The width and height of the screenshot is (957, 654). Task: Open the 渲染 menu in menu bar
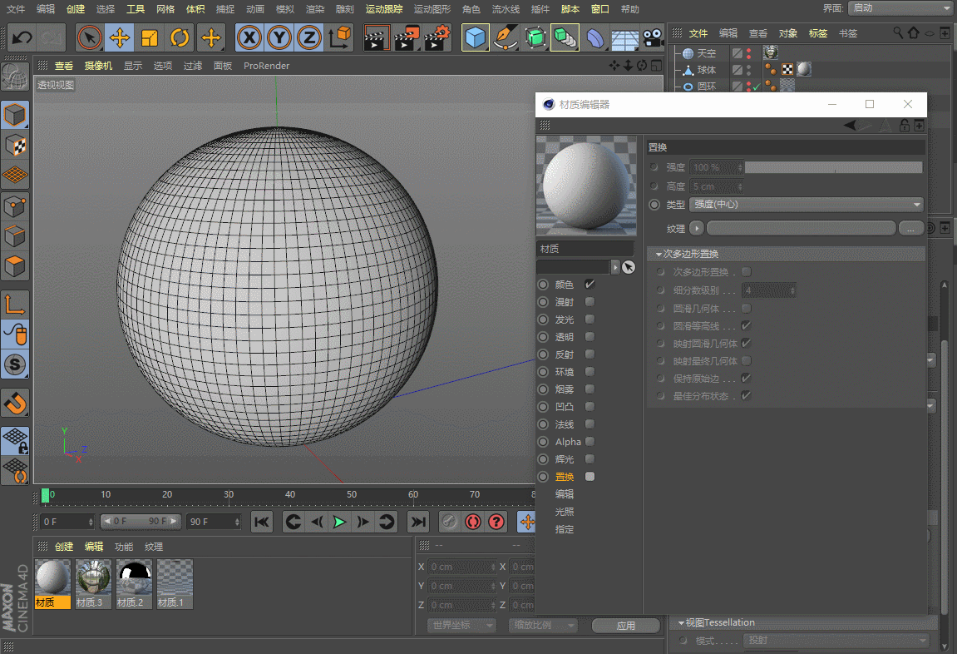pos(315,9)
